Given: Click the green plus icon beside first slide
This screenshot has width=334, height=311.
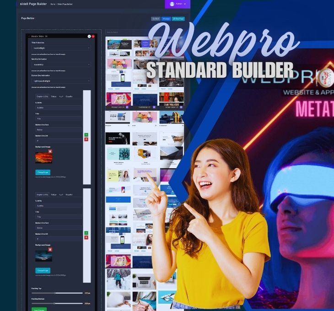Looking at the screenshot, I should point(86,135).
